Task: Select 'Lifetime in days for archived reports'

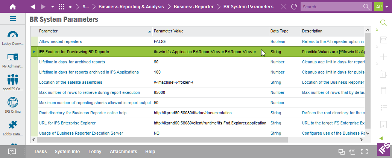Action: [x=72, y=62]
